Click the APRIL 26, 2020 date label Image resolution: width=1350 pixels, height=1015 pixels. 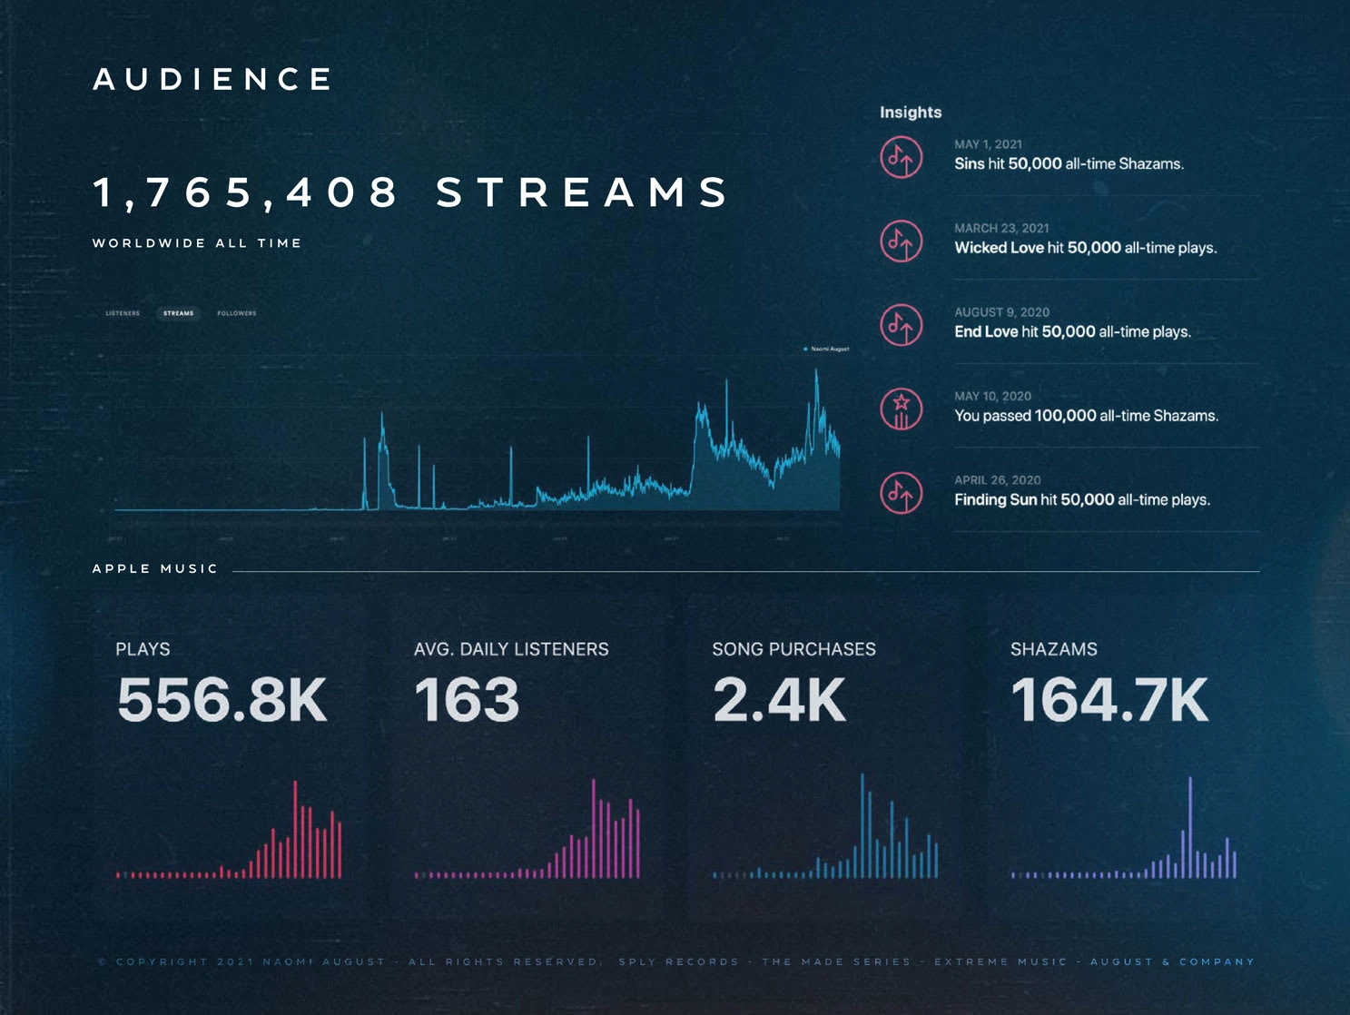[997, 480]
